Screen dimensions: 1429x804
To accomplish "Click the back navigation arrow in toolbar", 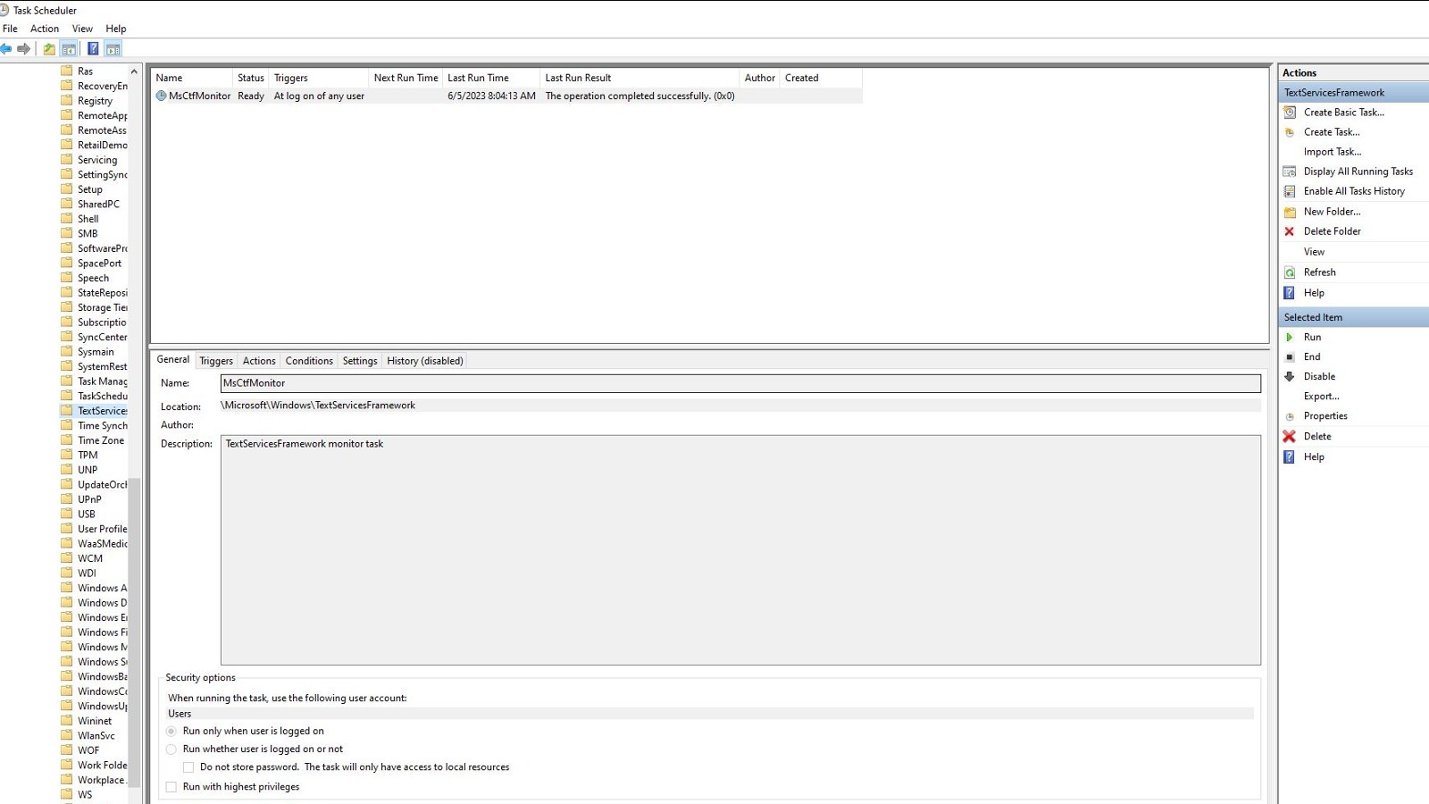I will 10,47.
